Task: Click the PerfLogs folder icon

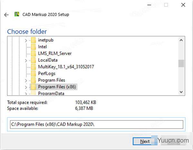Action: point(33,74)
